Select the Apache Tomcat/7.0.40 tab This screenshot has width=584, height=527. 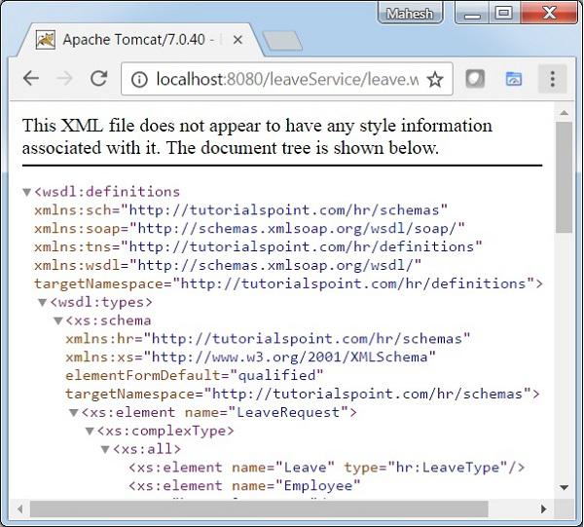140,40
